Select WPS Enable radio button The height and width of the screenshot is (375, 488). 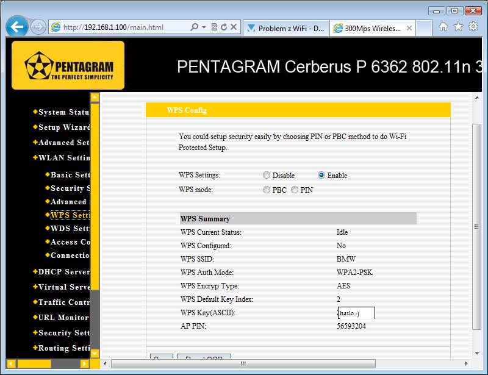(321, 175)
